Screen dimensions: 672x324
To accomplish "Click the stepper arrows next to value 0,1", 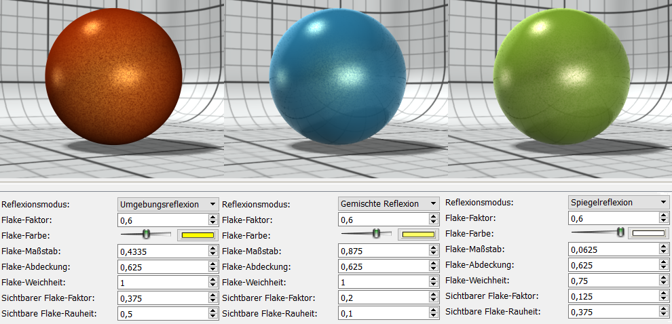I will [x=434, y=314].
